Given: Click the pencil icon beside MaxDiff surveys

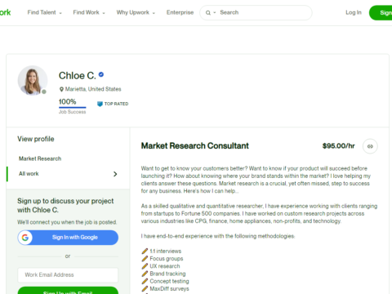Looking at the screenshot, I should [145, 289].
